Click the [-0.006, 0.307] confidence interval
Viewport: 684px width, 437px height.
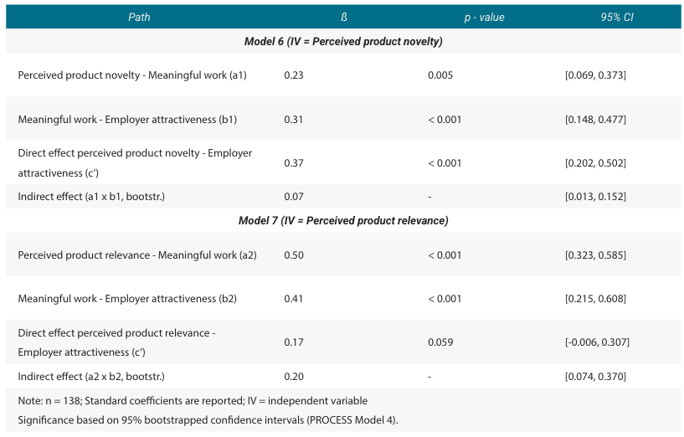point(597,342)
